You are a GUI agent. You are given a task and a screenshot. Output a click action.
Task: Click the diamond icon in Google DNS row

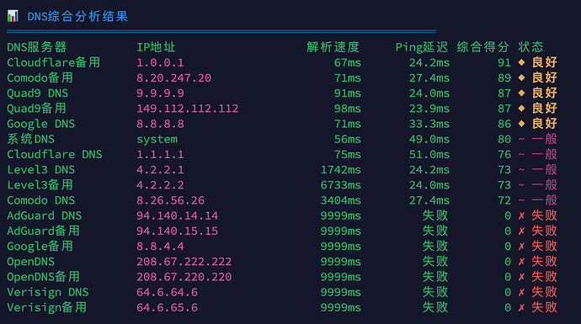[521, 124]
